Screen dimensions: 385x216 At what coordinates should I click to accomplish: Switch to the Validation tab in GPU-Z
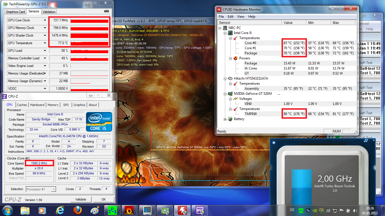[49, 12]
